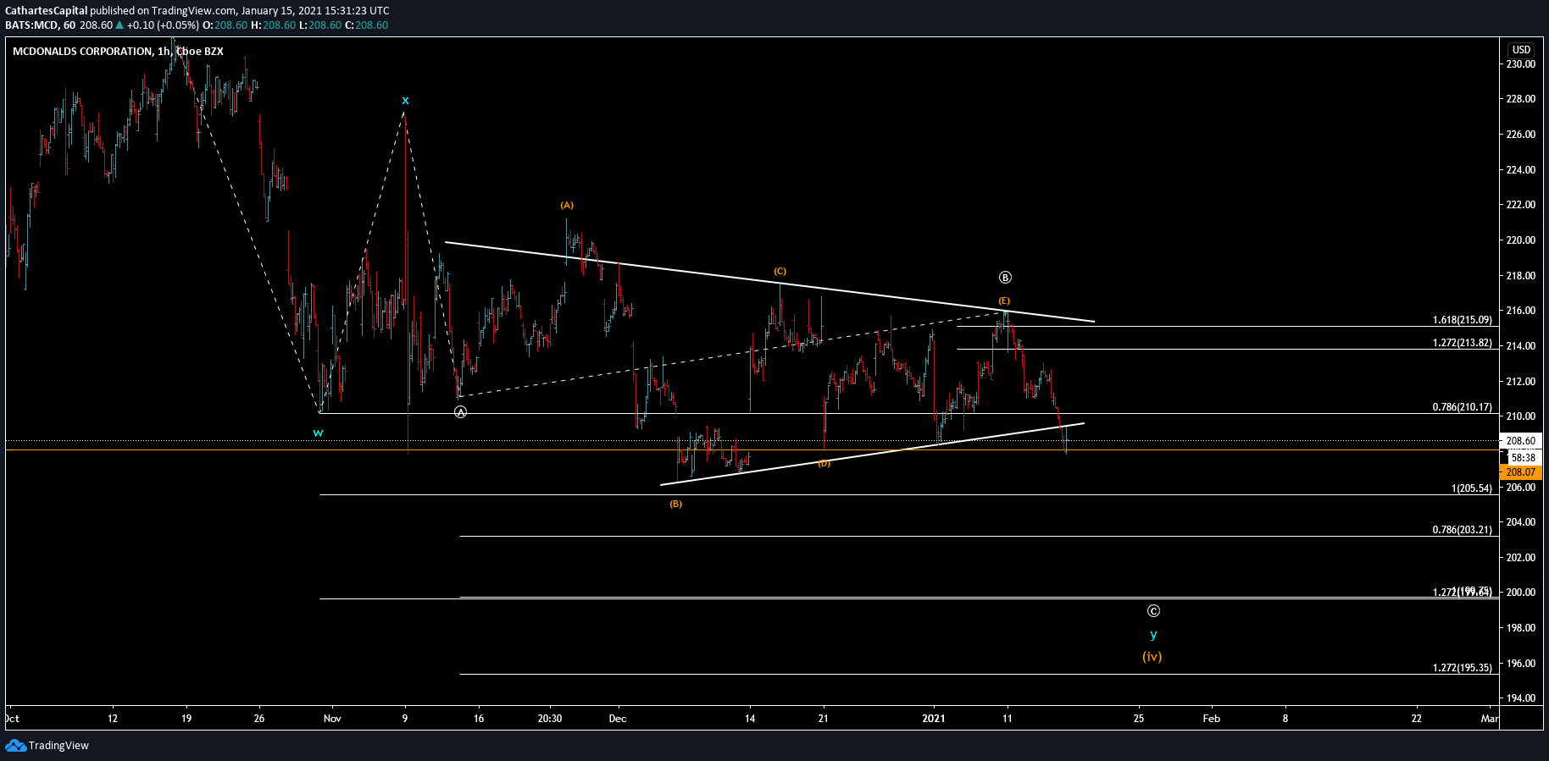Click the 25 date label on time axis

(1139, 719)
